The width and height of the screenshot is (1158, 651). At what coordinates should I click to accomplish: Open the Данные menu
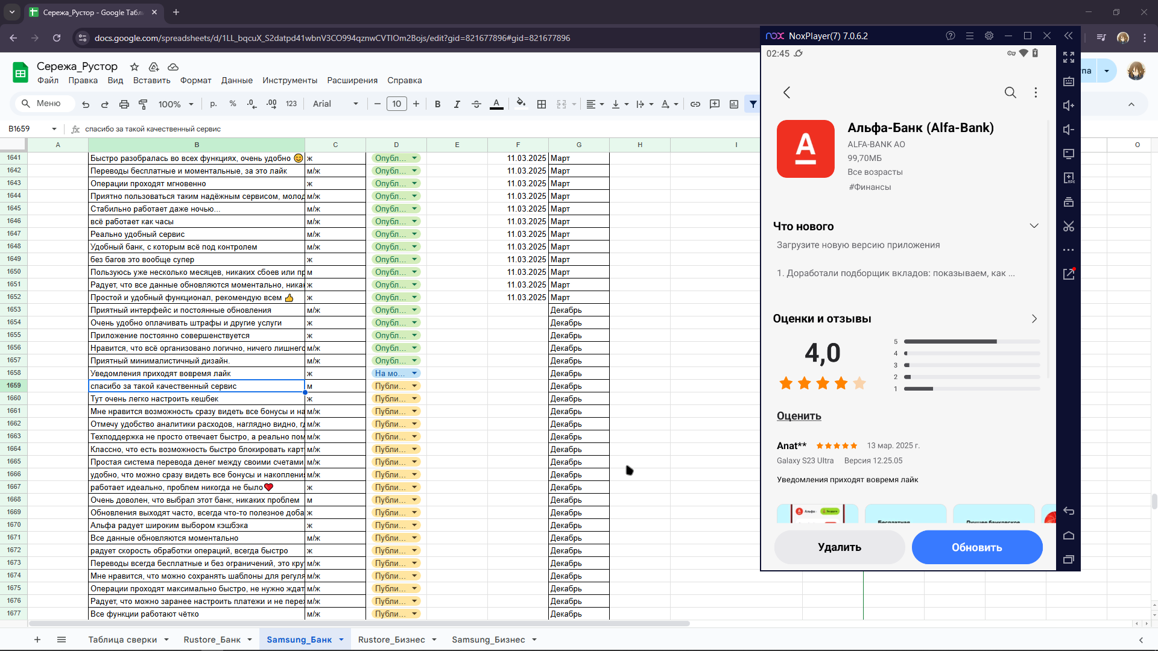[x=236, y=81]
